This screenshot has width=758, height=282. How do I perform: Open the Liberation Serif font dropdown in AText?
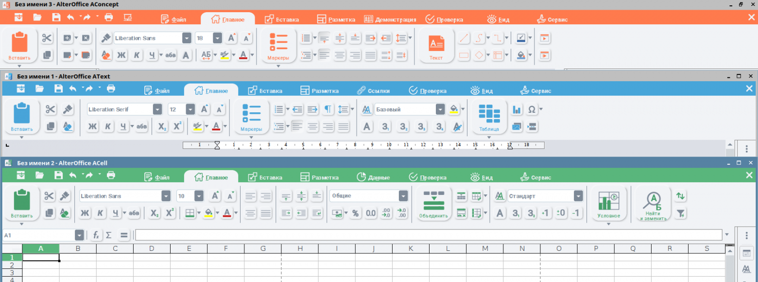pos(157,109)
